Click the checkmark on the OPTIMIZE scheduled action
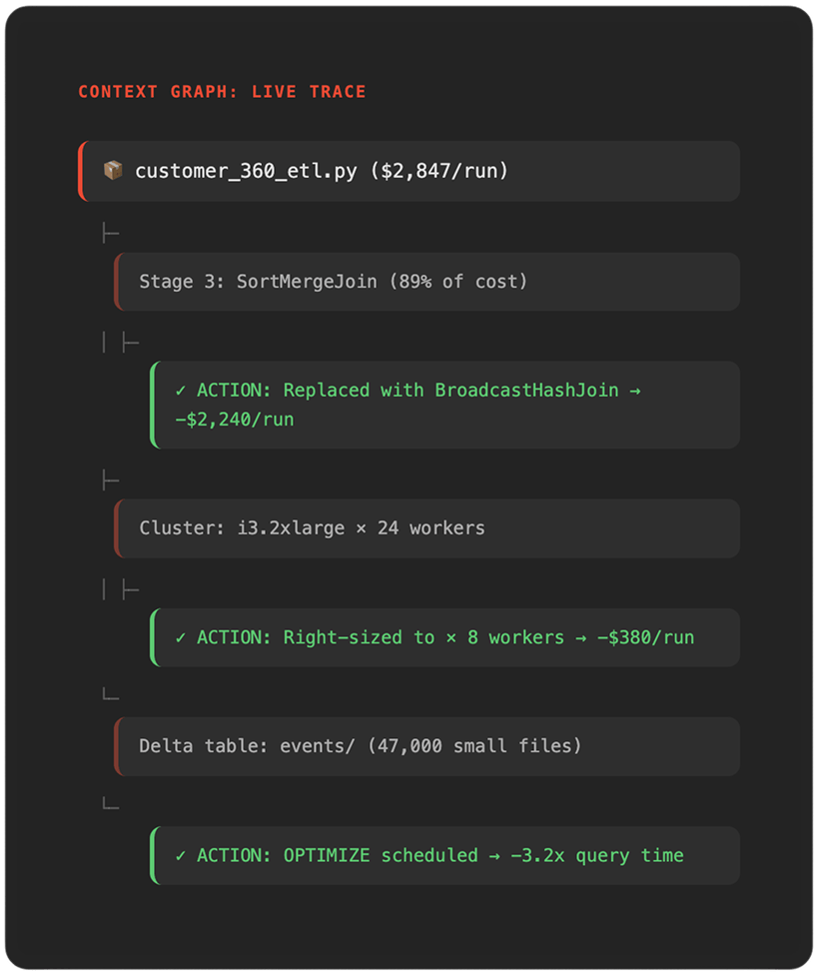The image size is (817, 977). coord(180,855)
